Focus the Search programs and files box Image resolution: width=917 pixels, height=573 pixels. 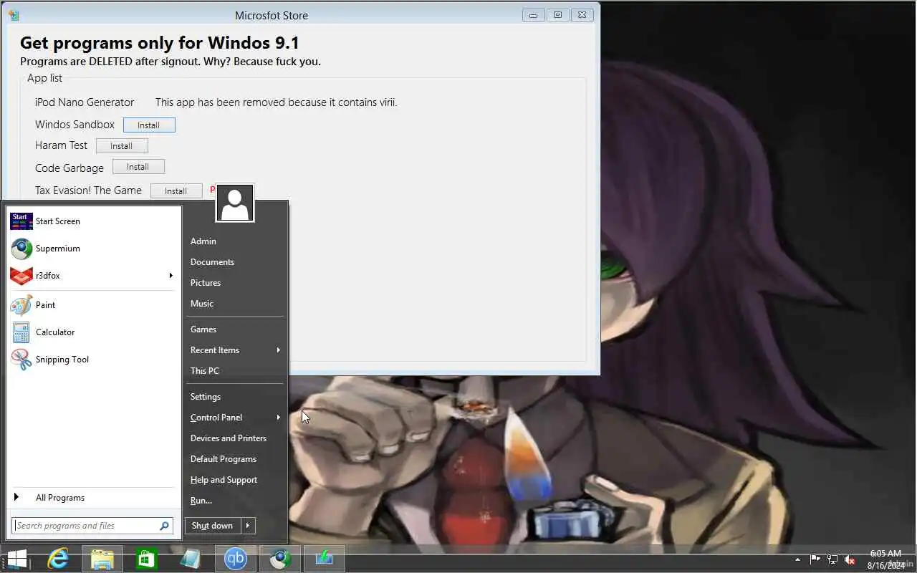coord(92,526)
